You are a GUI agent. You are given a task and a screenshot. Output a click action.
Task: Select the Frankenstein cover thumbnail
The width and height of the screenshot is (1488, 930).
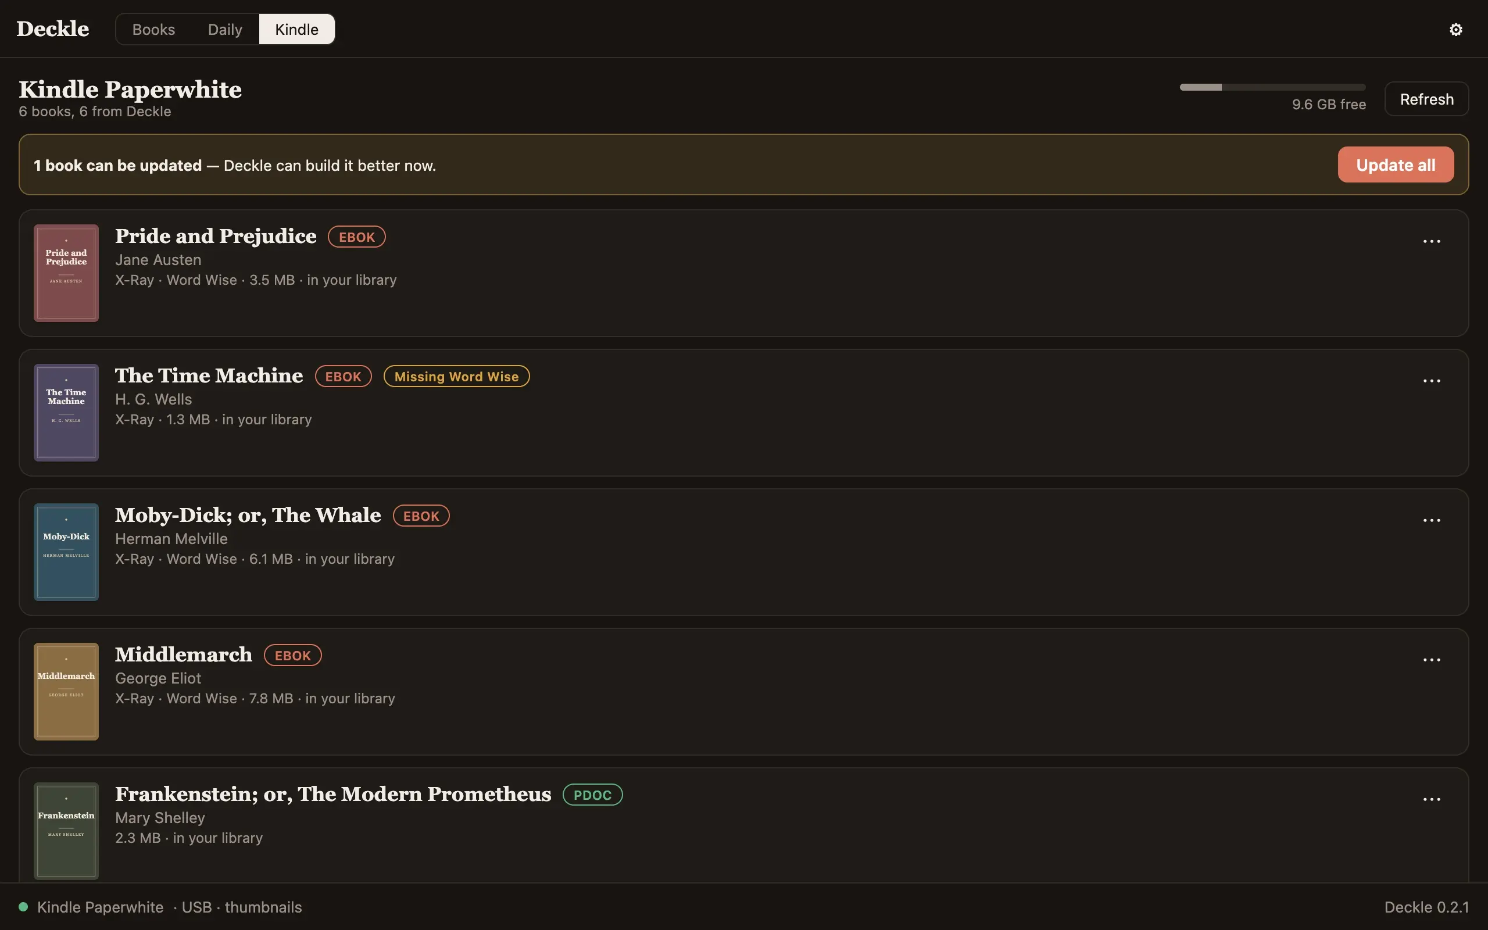click(x=66, y=831)
